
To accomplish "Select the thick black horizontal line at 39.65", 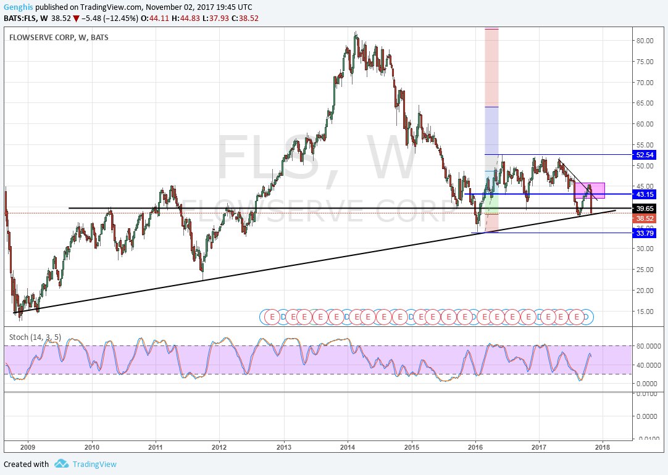I will (x=350, y=208).
